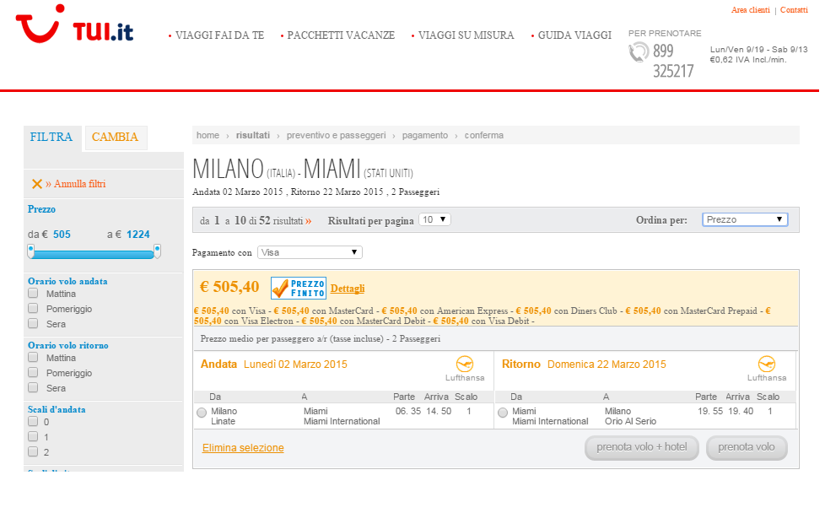This screenshot has height=513, width=825.
Task: Open the Risultati per pagina dropdown
Action: point(434,219)
